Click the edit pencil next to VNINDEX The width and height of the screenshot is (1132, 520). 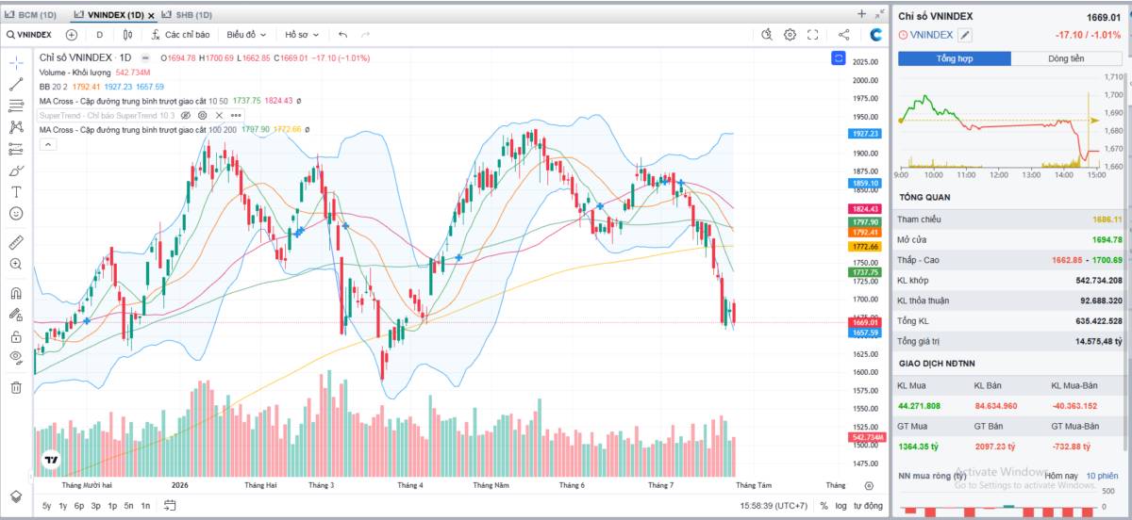coord(964,35)
